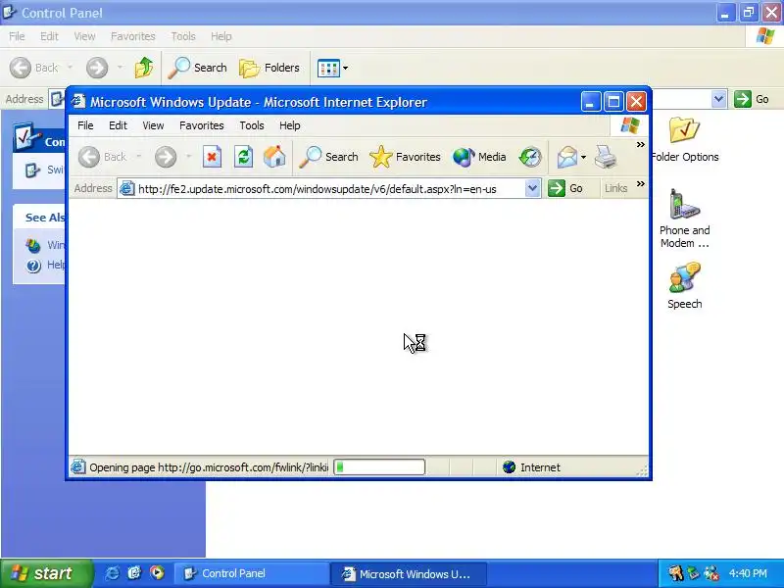Open Phone and Modem options icon

click(684, 219)
